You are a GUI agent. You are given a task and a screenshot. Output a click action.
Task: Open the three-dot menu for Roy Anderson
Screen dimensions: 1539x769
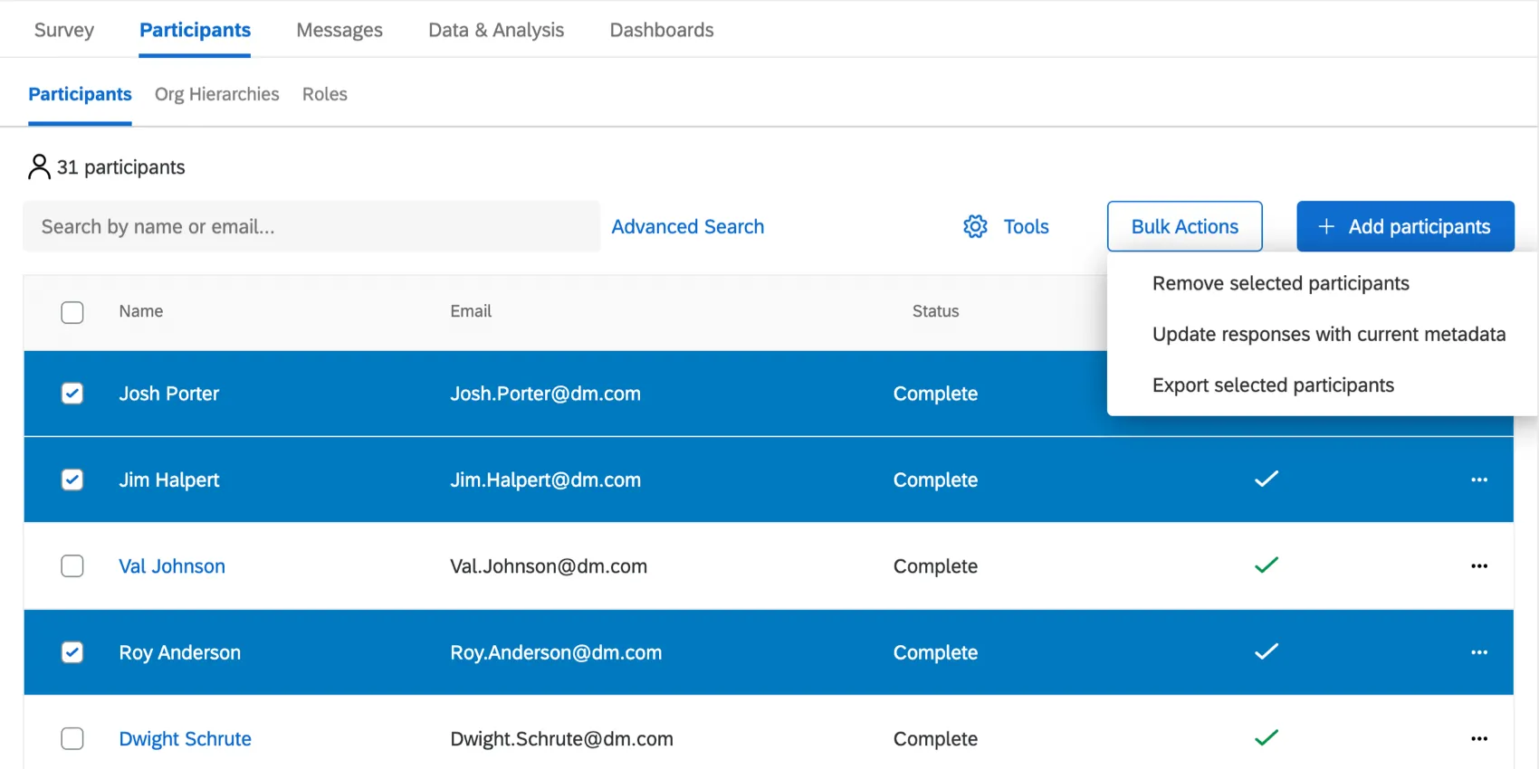[x=1479, y=652]
